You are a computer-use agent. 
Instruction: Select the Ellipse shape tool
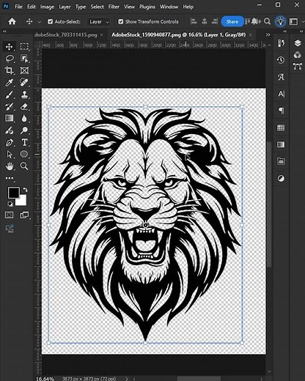pyautogui.click(x=24, y=154)
